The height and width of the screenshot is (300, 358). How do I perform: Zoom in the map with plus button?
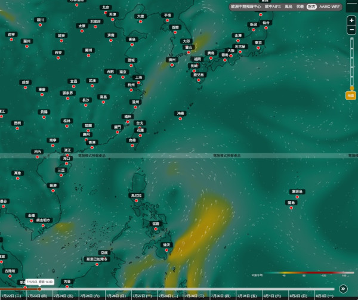tap(351, 20)
